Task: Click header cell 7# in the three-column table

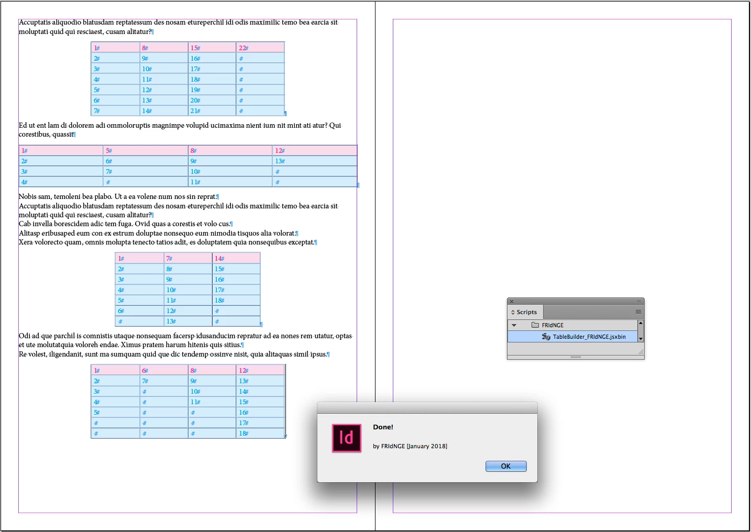Action: pyautogui.click(x=188, y=258)
